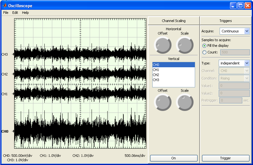This screenshot has width=253, height=165.
Task: Select the Triggers panel header
Action: (x=225, y=21)
